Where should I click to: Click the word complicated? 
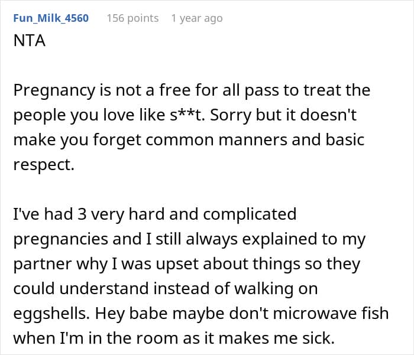(x=250, y=214)
